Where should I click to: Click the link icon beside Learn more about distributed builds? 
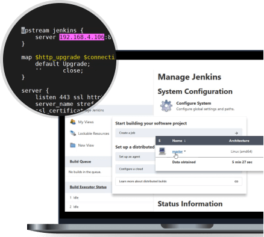pos(236,181)
